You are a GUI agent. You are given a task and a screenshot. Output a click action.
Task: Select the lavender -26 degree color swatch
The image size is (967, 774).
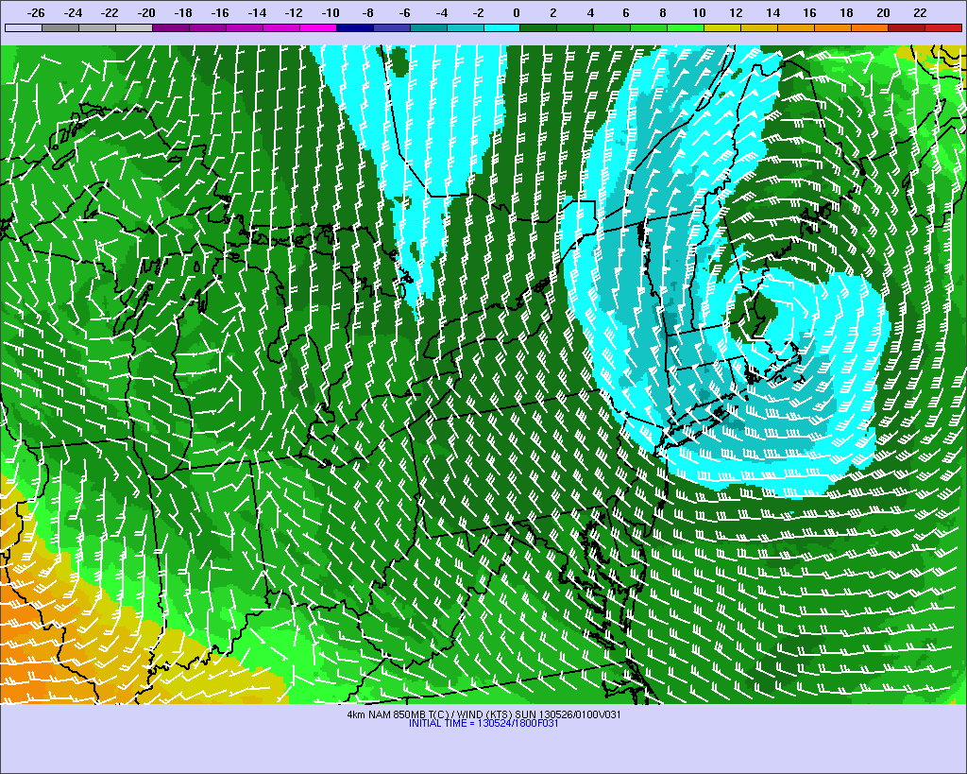[23, 28]
